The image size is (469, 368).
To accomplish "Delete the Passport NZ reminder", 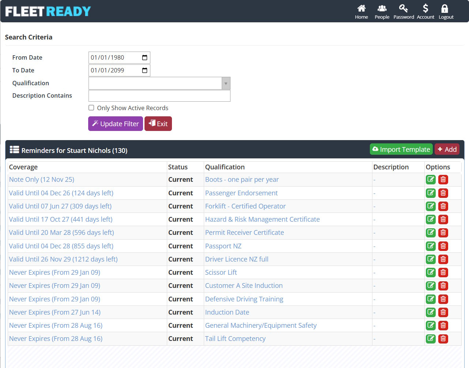I will pos(443,246).
